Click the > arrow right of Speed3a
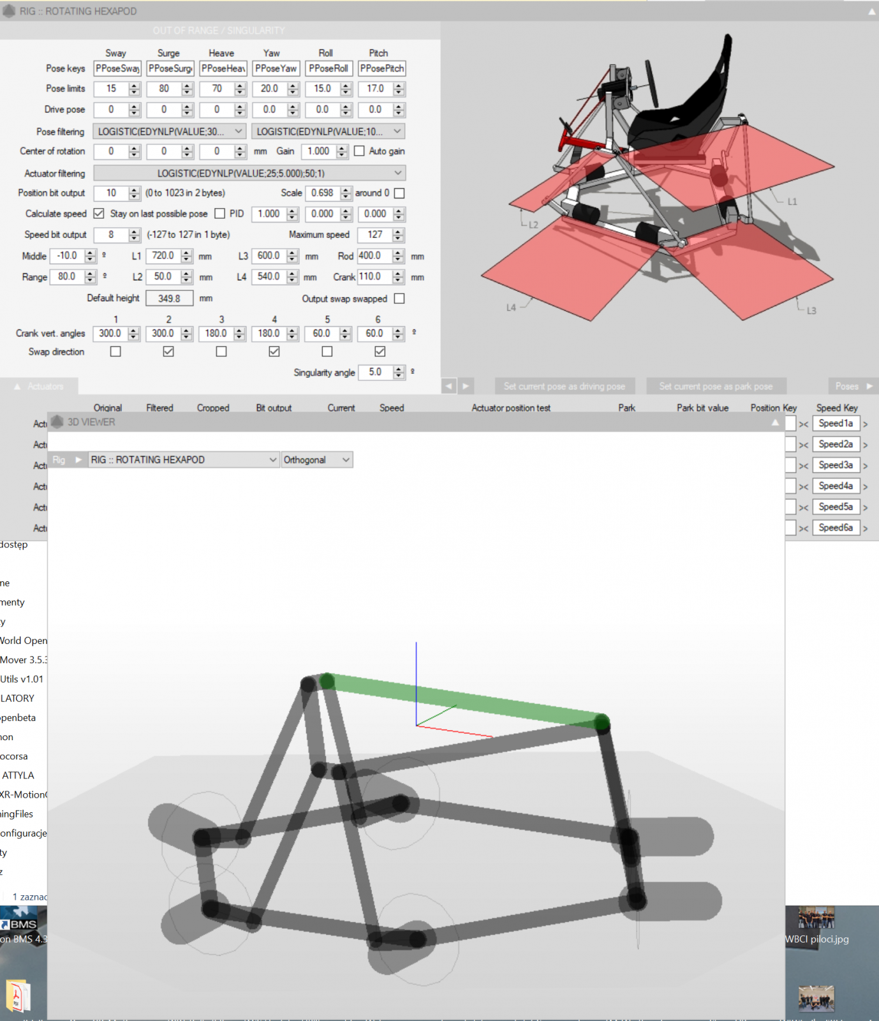This screenshot has height=1021, width=879. pyautogui.click(x=866, y=466)
